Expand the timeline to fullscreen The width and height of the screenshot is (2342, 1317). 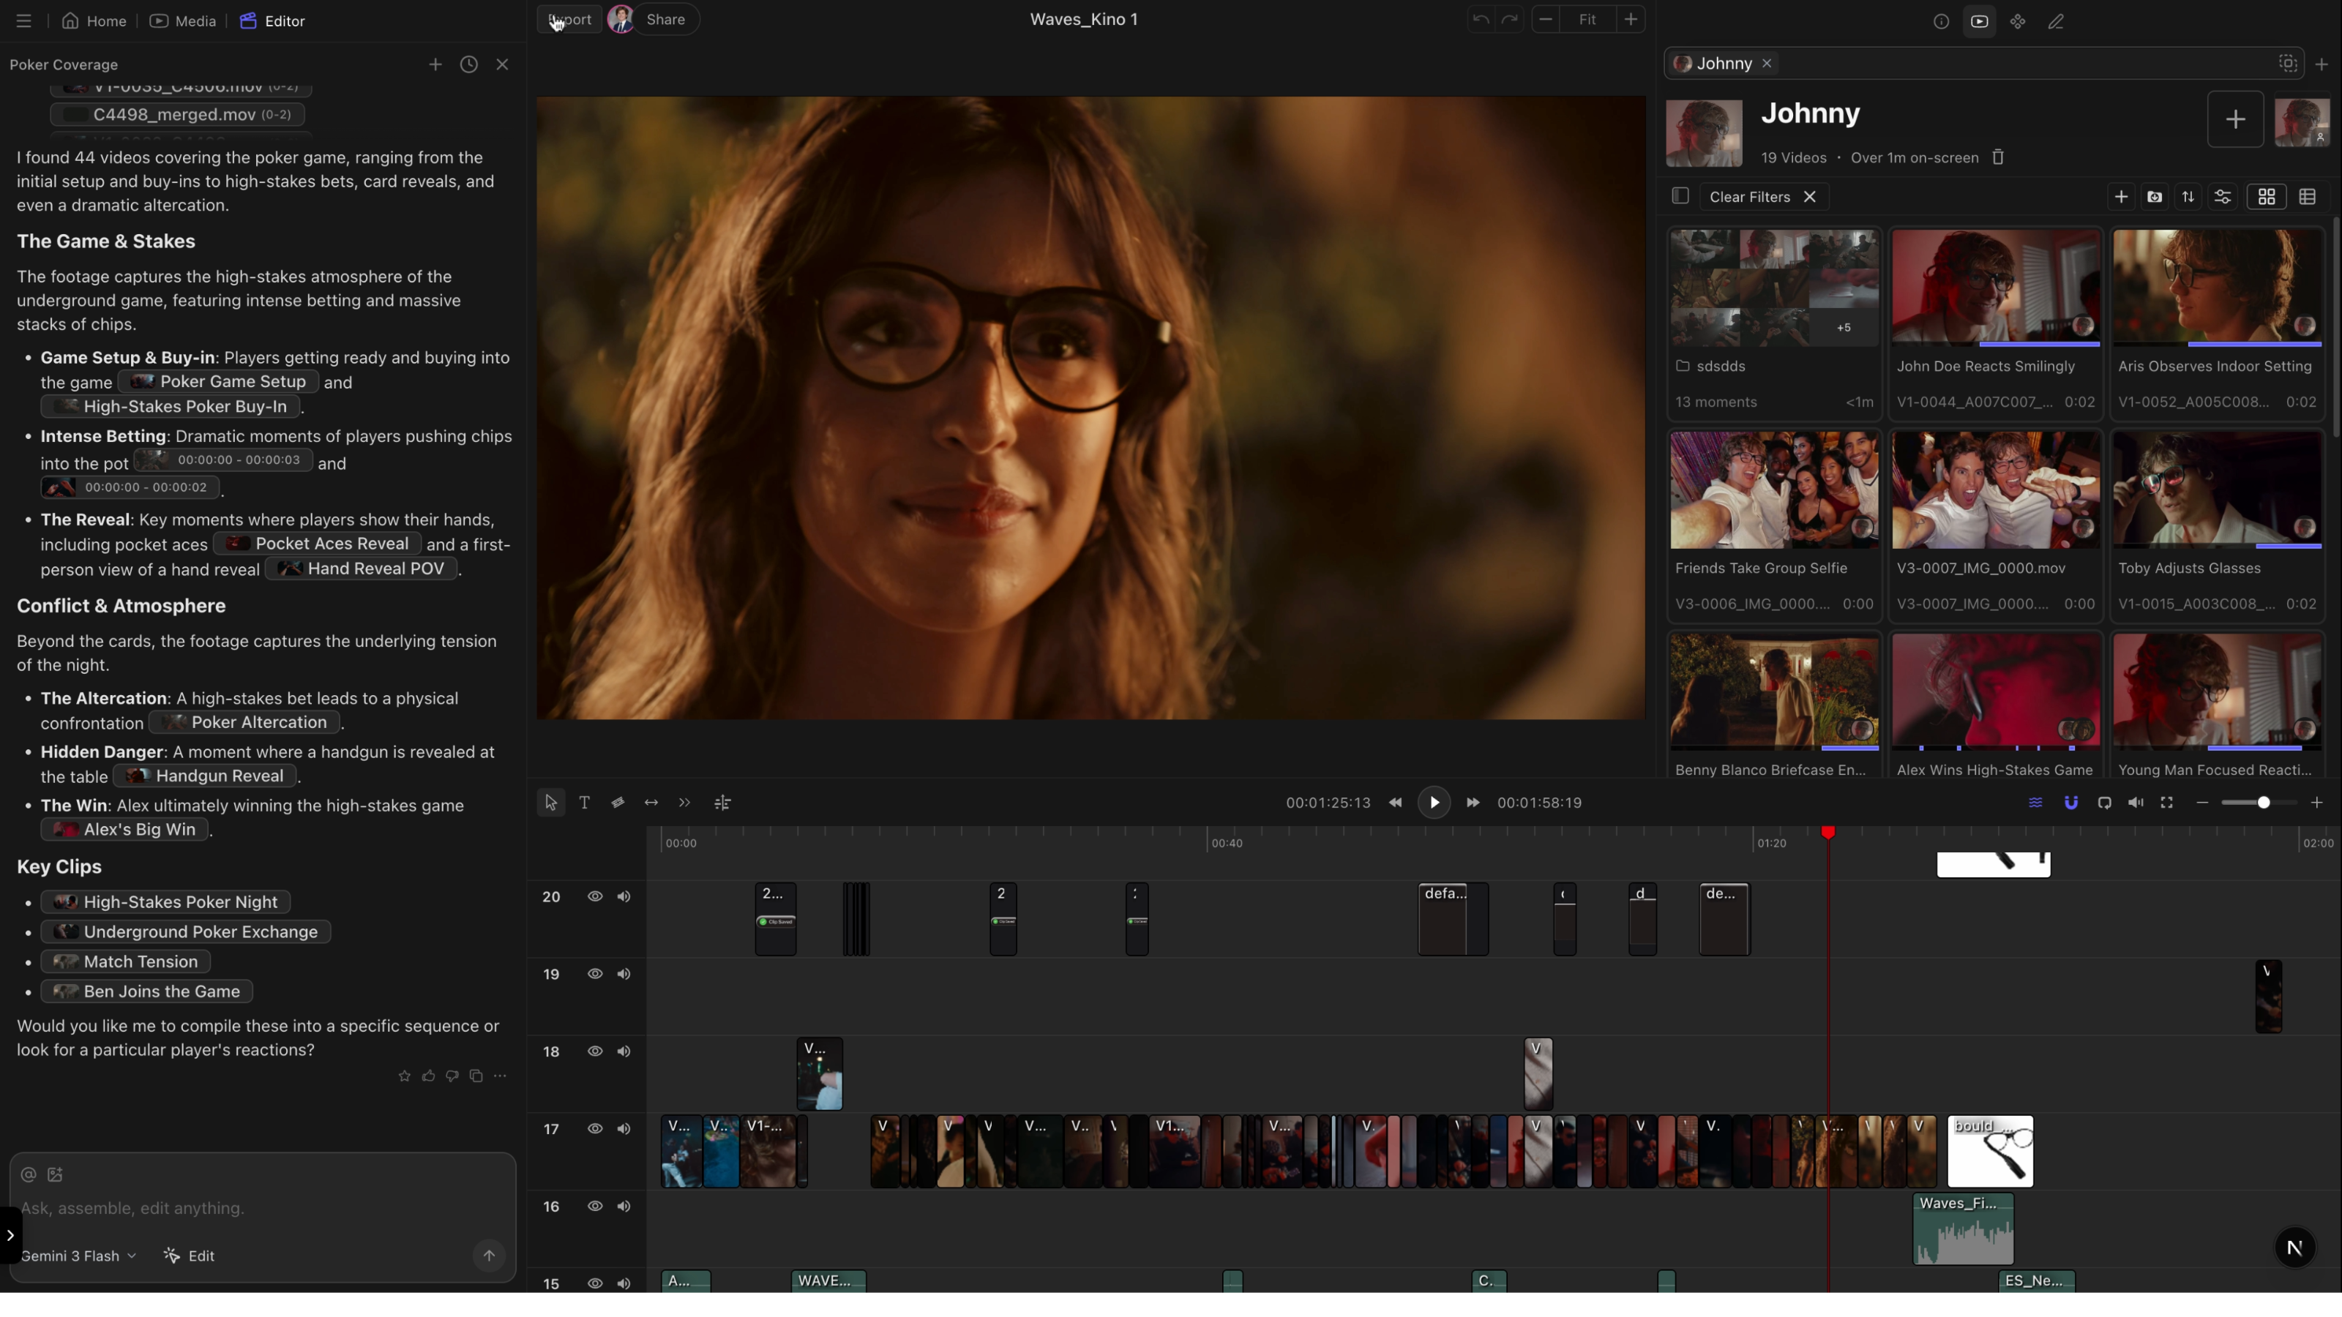(x=2167, y=803)
